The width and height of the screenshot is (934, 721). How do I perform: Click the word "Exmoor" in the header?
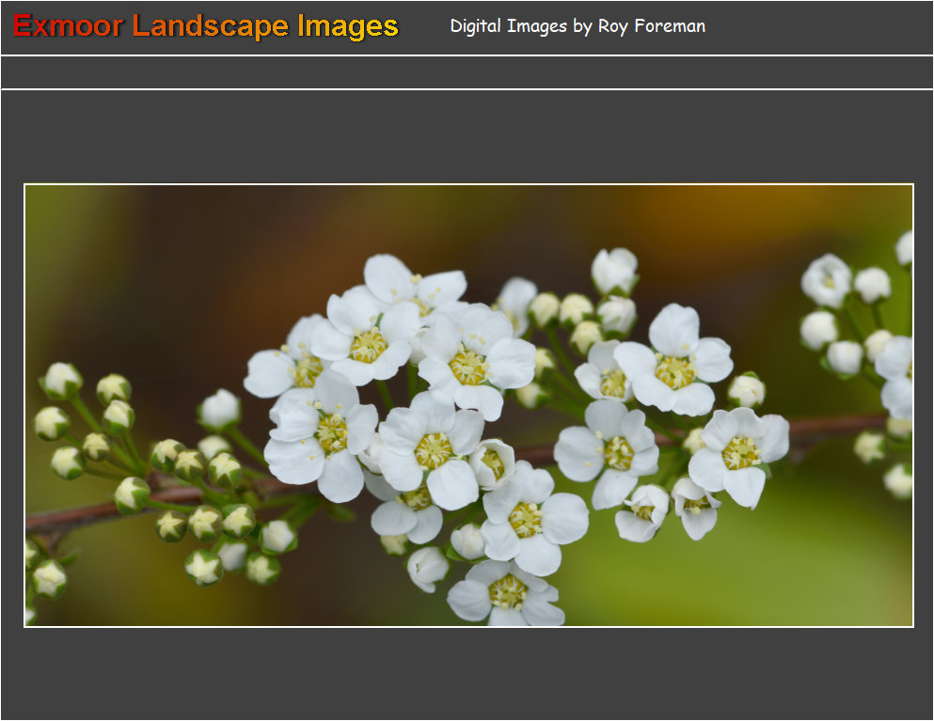68,26
